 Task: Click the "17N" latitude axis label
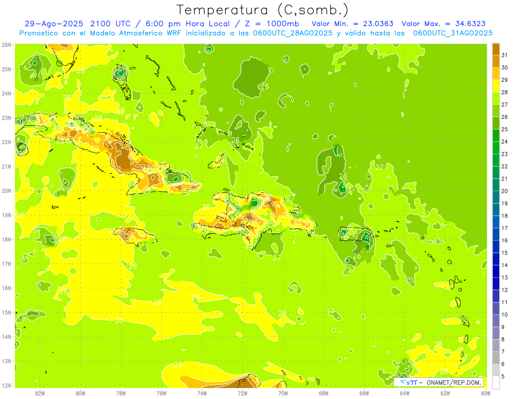[x=6, y=264]
